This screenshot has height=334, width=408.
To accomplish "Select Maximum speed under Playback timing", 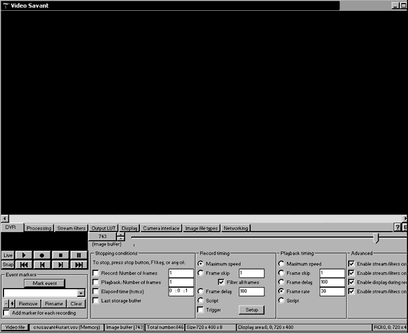I will tap(282, 263).
